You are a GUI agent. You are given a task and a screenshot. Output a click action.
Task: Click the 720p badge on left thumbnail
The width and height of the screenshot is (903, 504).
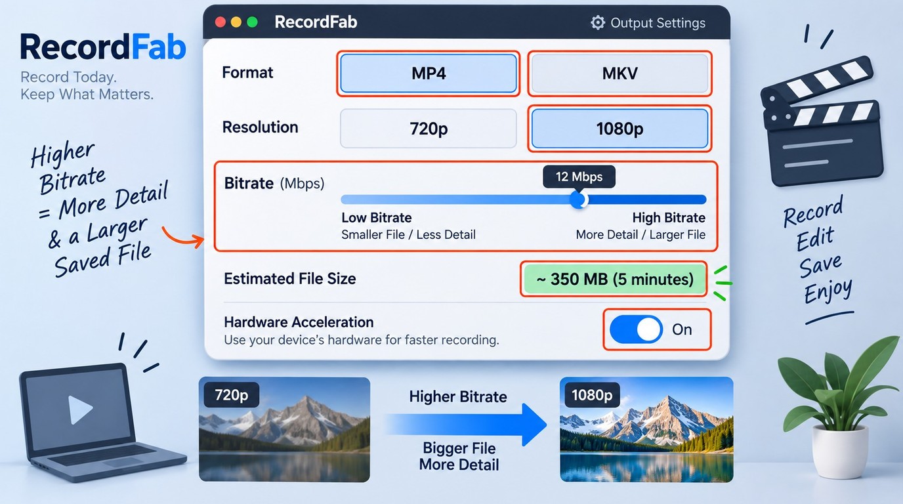point(232,395)
